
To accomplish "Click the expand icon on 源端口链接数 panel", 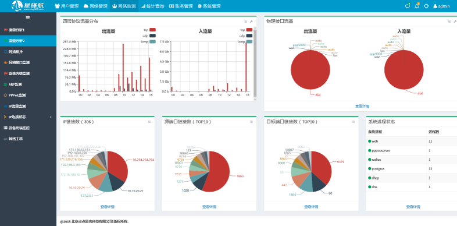I will tap(251, 122).
